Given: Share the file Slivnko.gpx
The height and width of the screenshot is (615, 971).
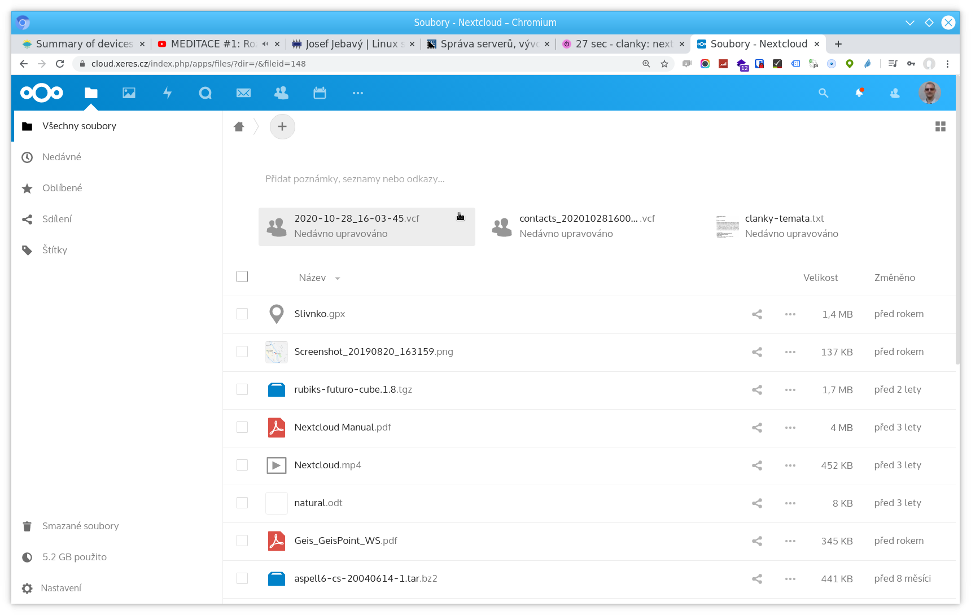Looking at the screenshot, I should pos(757,314).
